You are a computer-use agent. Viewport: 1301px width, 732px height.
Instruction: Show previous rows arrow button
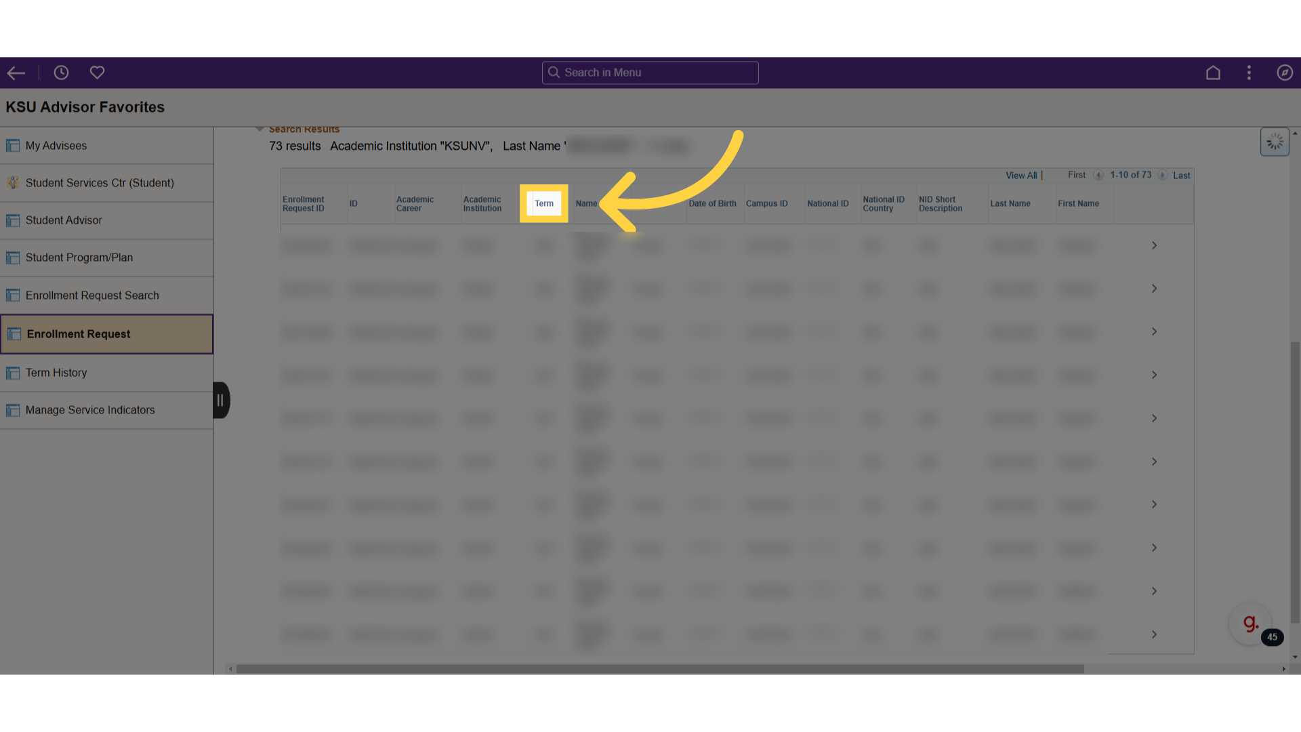coord(1098,175)
